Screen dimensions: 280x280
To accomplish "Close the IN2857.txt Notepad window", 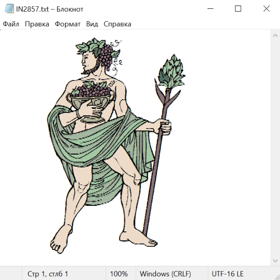I will [266, 9].
